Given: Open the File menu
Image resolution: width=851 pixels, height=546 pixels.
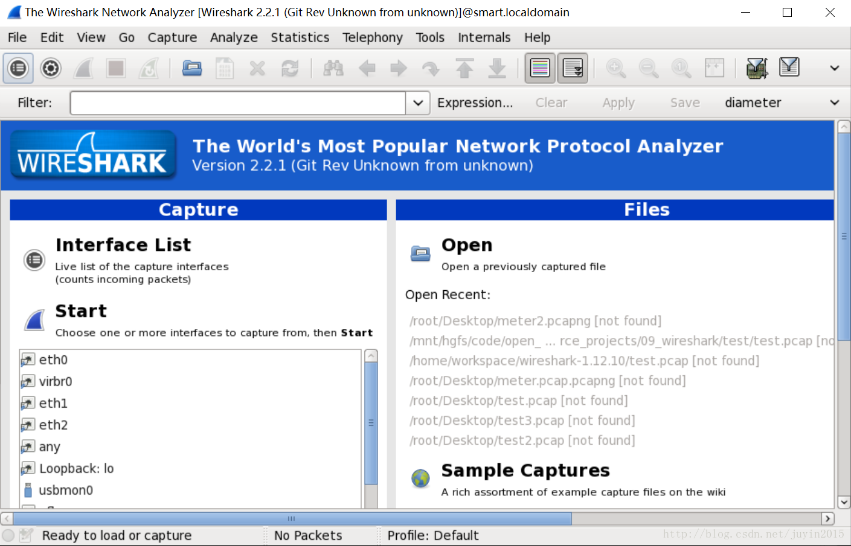Looking at the screenshot, I should 17,37.
